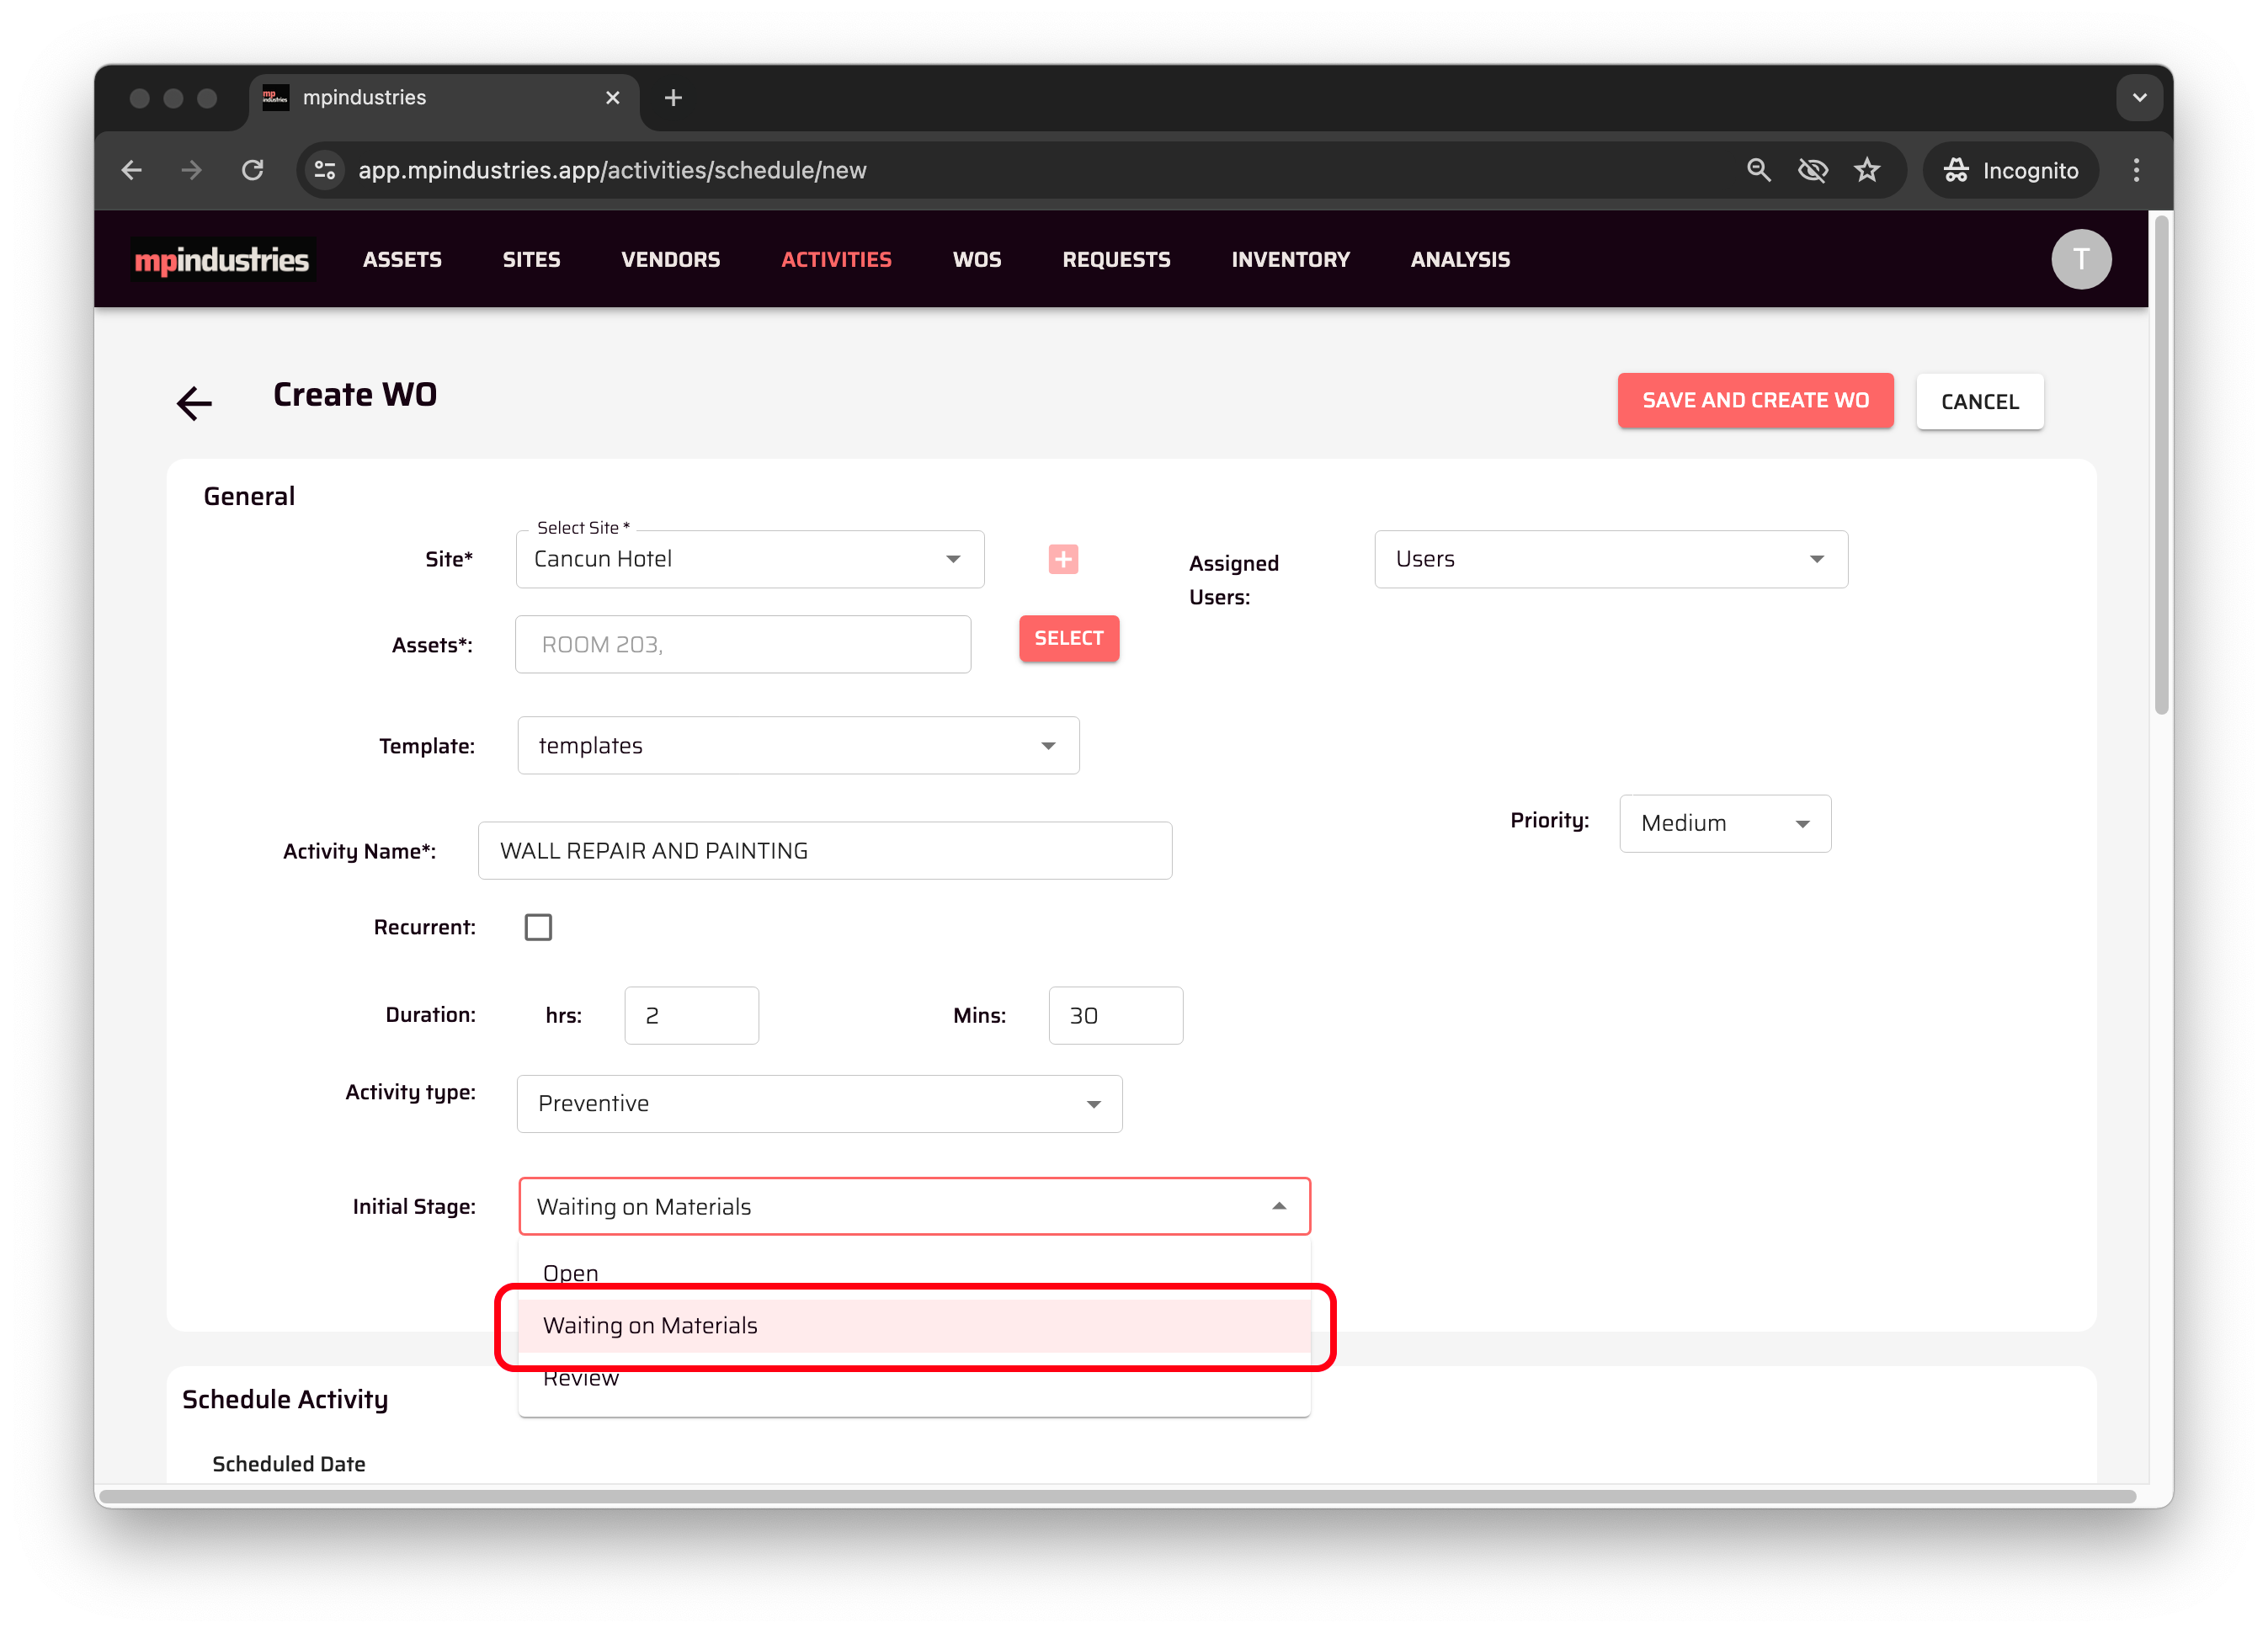Toggle the Recurrent checkbox
Viewport: 2268px width, 1633px height.
(538, 927)
